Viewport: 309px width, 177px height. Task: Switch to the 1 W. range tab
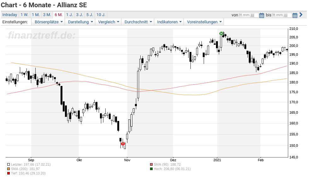point(25,15)
